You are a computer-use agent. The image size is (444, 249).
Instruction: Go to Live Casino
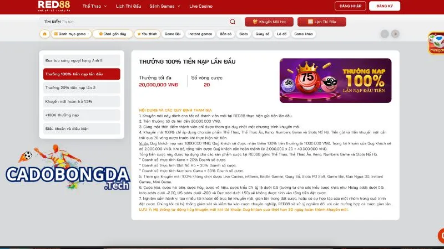coord(201,6)
